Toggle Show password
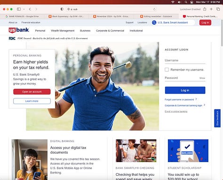 pyautogui.click(x=202, y=78)
